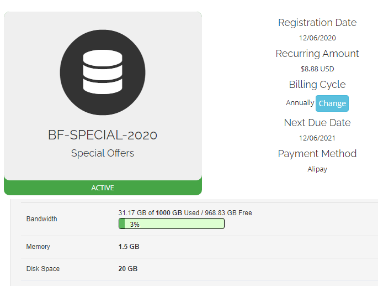Click the Payment Method heading
378x286 pixels.
(x=317, y=154)
